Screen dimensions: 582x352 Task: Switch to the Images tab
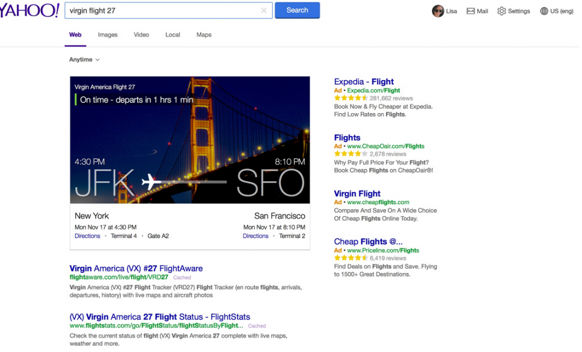107,35
